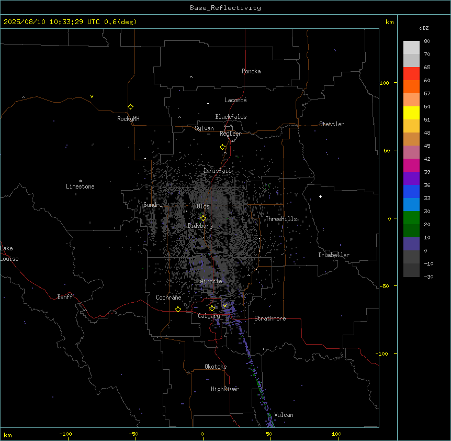Click the Innisfail city label
Viewport: 451px width, 441px height.
(217, 171)
